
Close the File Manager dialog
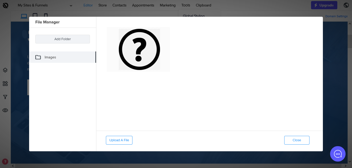coord(297,140)
